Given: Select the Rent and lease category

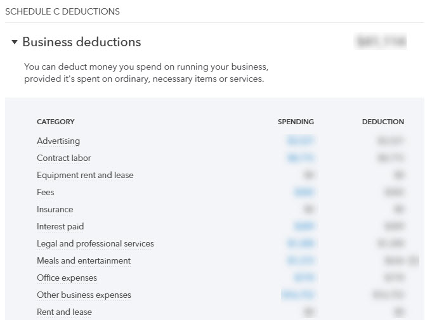Looking at the screenshot, I should pos(64,312).
